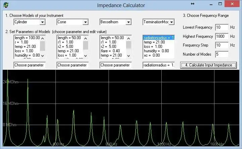Click the Lowest Frequency input field

click(222, 27)
